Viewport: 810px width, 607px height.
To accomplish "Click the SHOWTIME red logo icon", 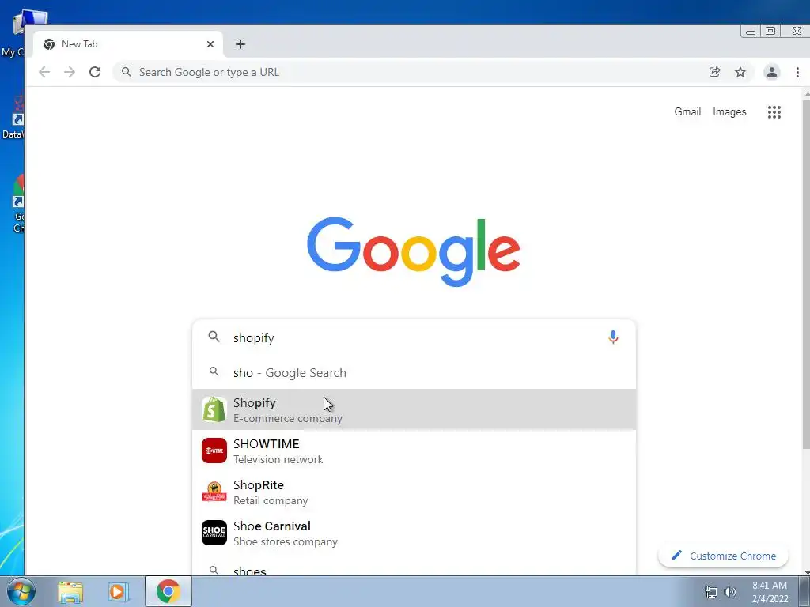I will (214, 451).
